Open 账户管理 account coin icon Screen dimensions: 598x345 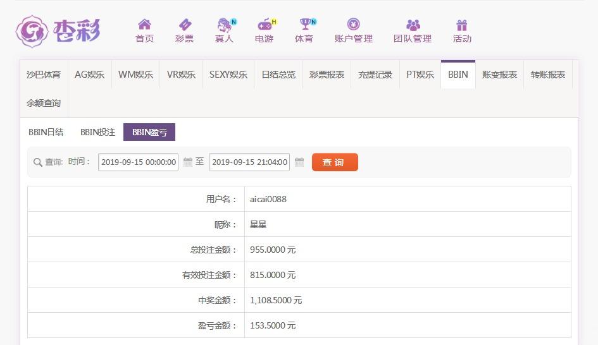pos(353,25)
